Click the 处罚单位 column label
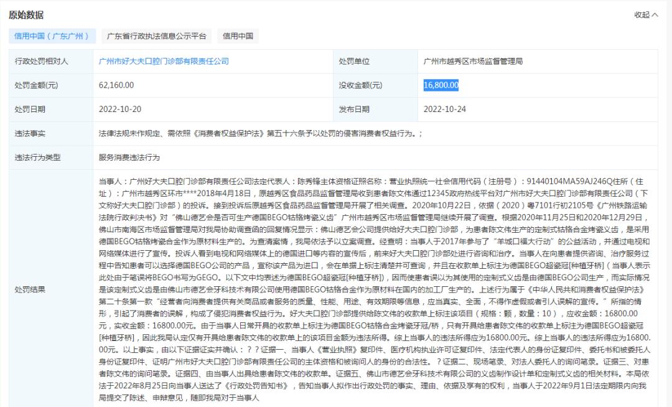This screenshot has width=672, height=407. (x=354, y=62)
